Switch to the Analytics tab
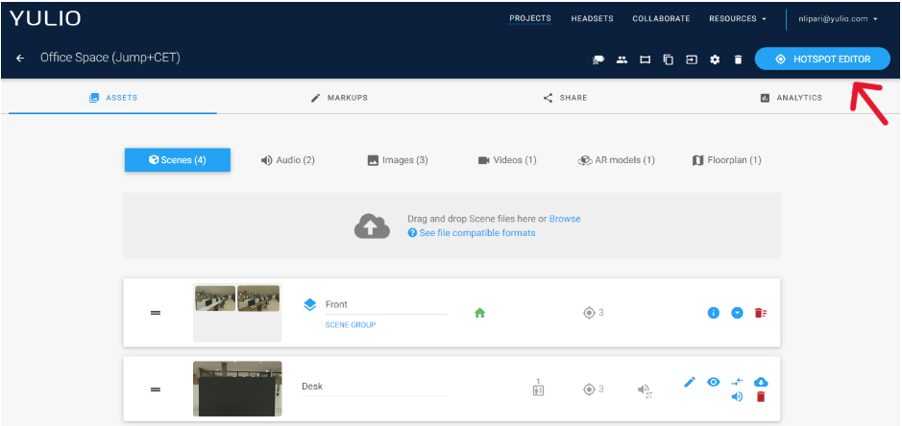Viewport: 902px width, 426px height. [791, 98]
